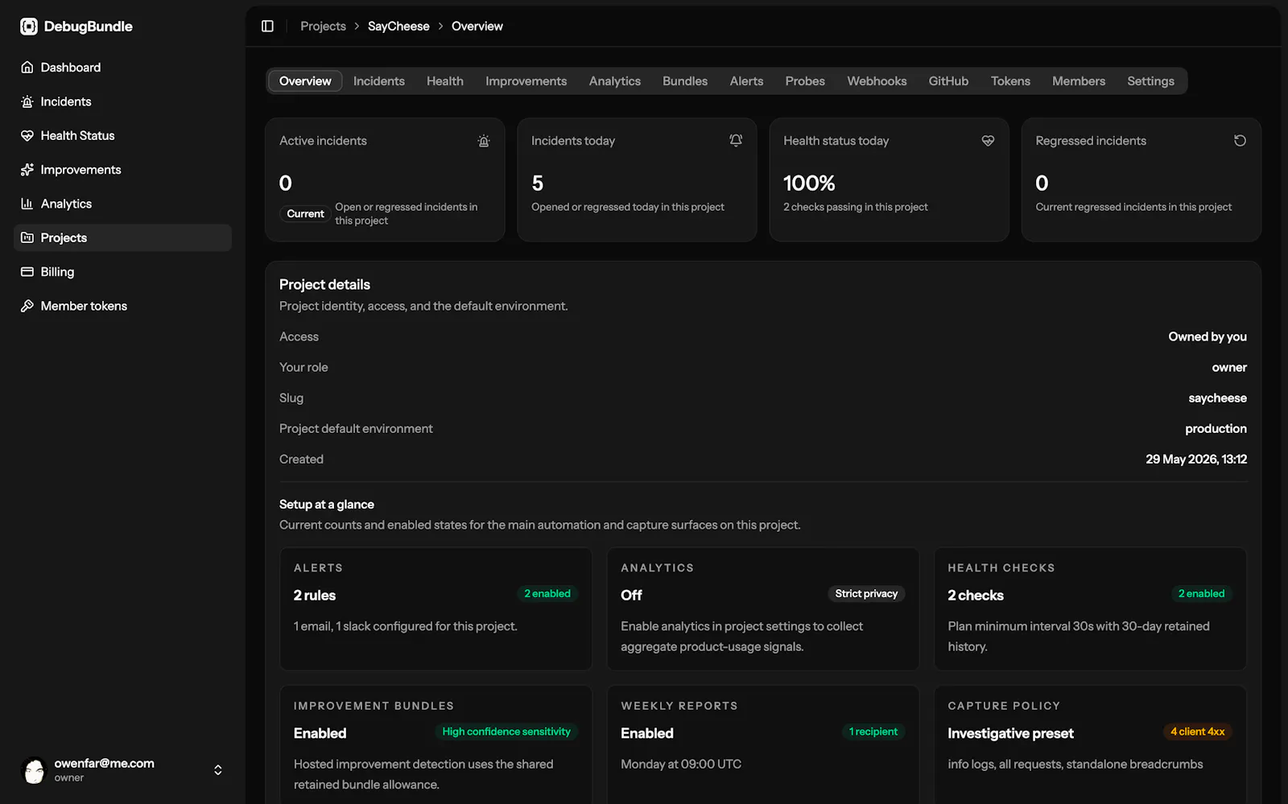Go to the Webhooks tab

(x=877, y=81)
